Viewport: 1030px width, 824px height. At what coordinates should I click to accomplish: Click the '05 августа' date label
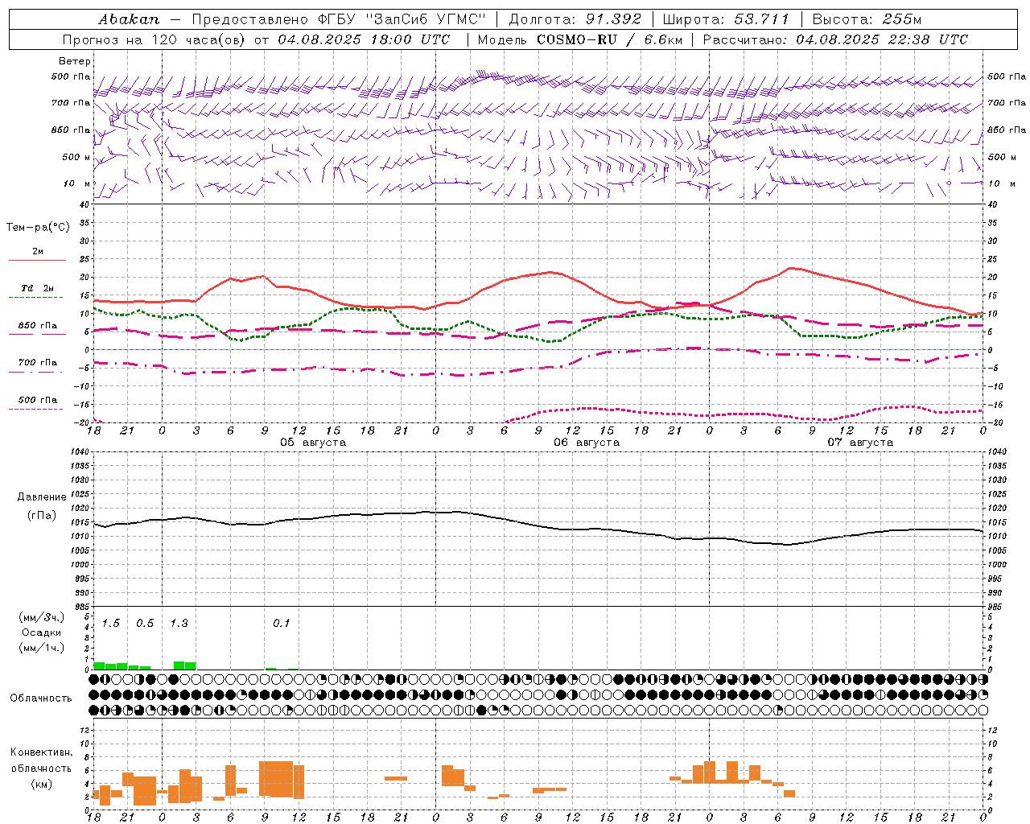[313, 443]
